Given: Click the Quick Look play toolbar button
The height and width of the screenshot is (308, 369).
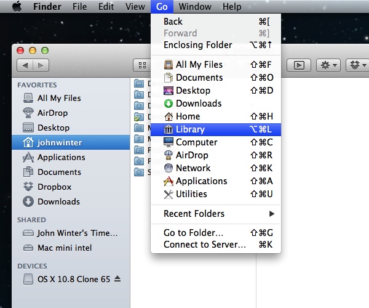Looking at the screenshot, I should point(299,65).
